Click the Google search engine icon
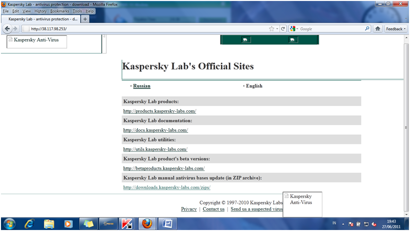 click(292, 29)
